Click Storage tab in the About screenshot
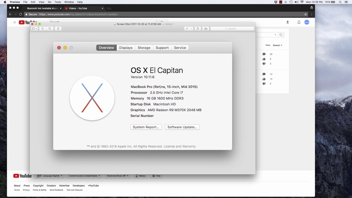The height and width of the screenshot is (198, 352). pyautogui.click(x=144, y=48)
